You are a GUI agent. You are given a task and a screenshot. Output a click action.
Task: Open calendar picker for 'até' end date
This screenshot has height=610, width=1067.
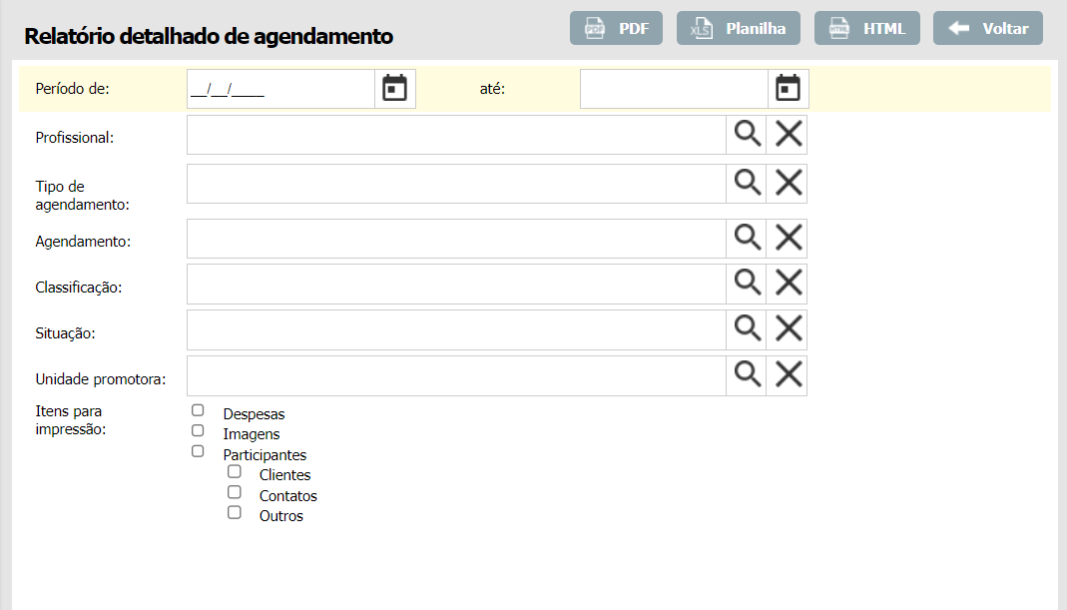[789, 89]
